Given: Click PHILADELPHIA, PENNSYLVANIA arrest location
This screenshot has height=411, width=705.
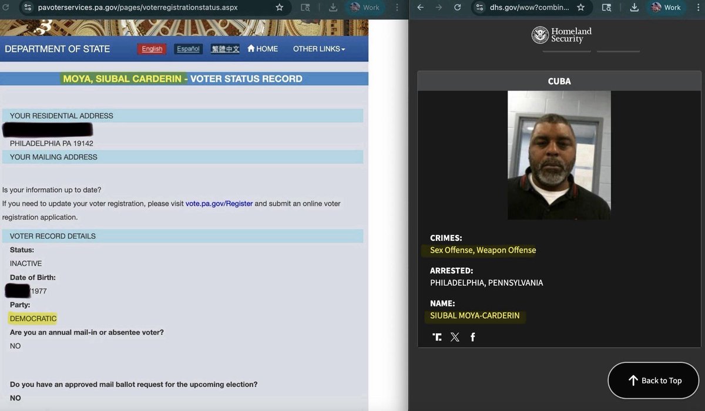Looking at the screenshot, I should [486, 283].
